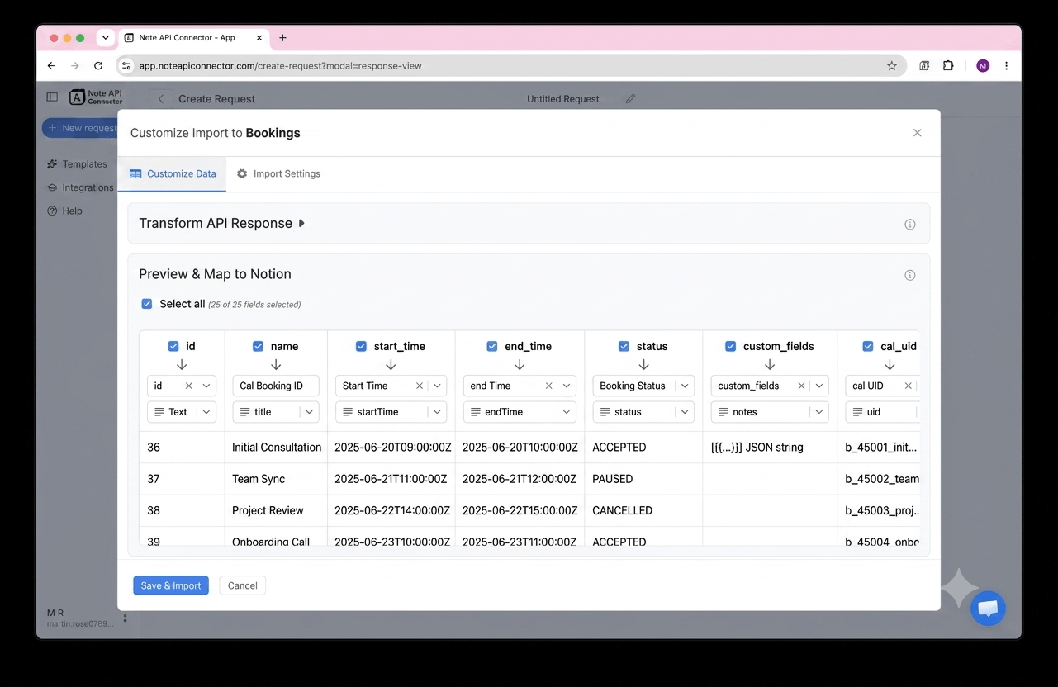Toggle the Select all checkbox
This screenshot has height=687, width=1058.
147,304
